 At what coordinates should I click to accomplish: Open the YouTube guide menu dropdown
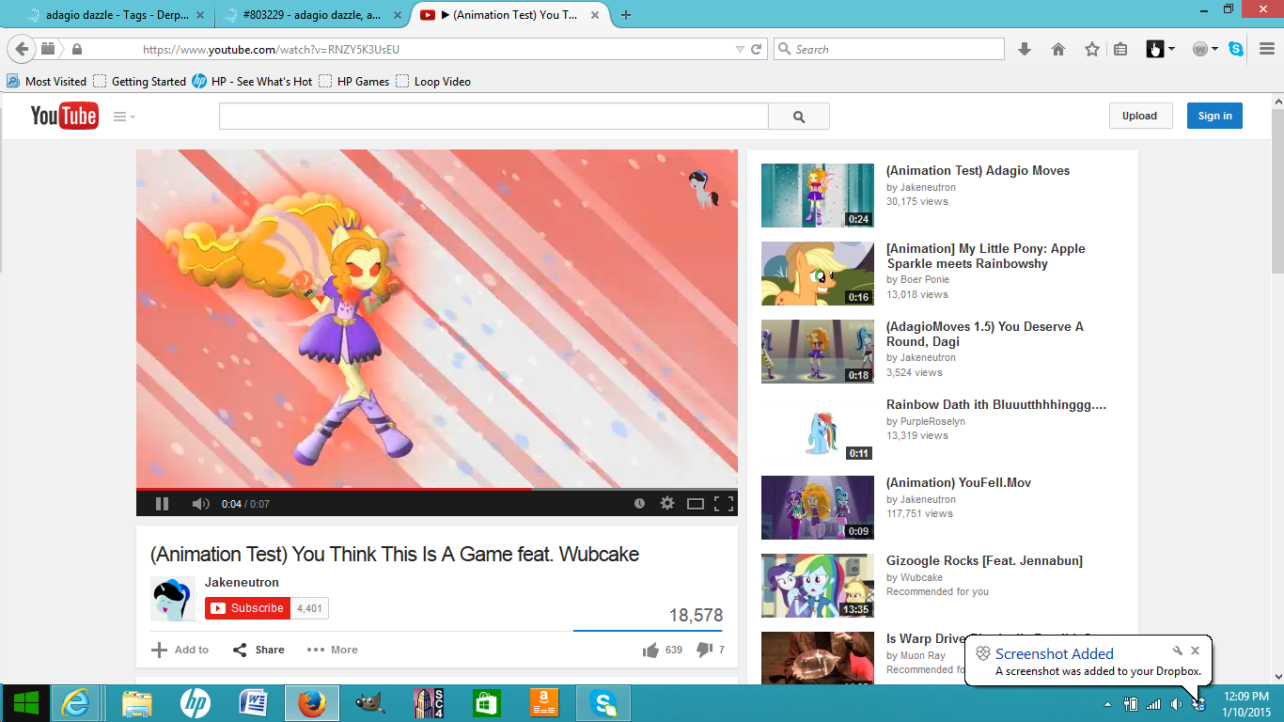coord(124,117)
